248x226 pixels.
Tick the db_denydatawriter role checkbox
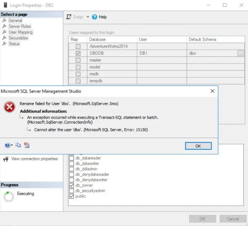(x=72, y=180)
